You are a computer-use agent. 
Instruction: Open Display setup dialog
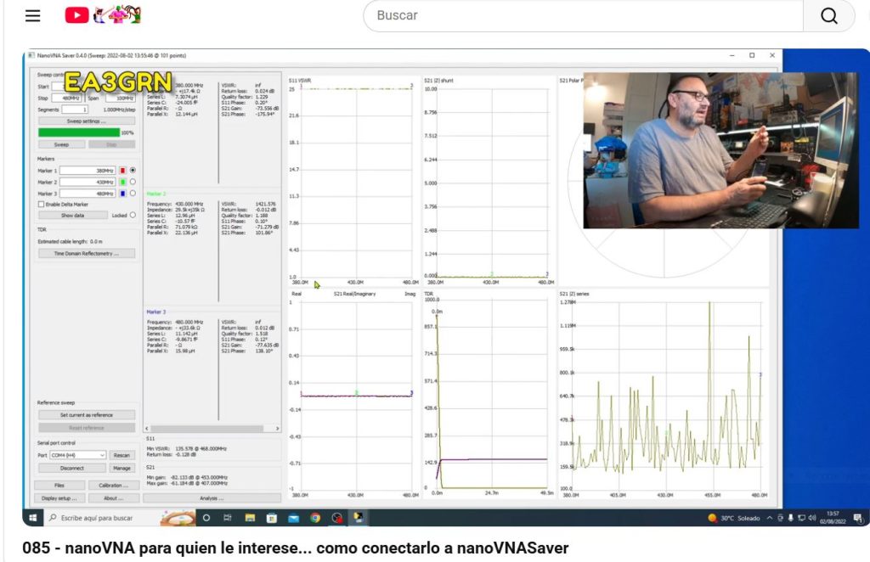pos(59,498)
